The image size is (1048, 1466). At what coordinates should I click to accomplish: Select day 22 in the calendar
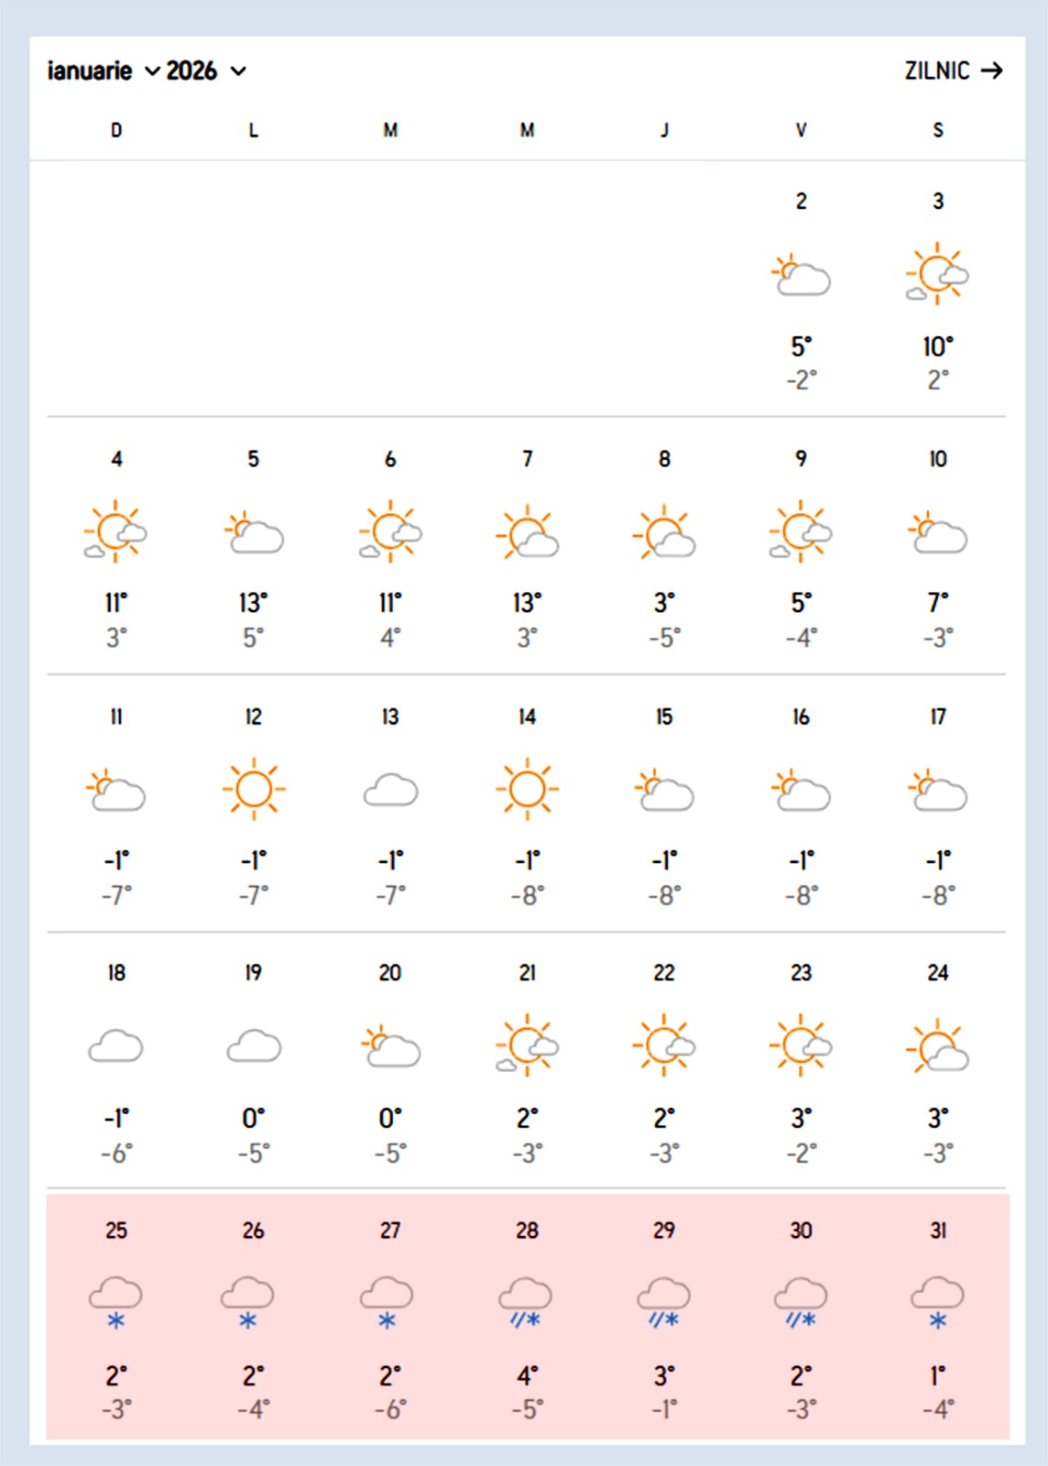(664, 973)
